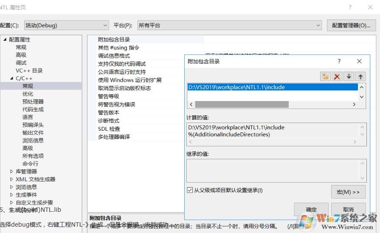Click the 其他 #using 指令 property
The image size is (380, 233).
click(x=118, y=48)
